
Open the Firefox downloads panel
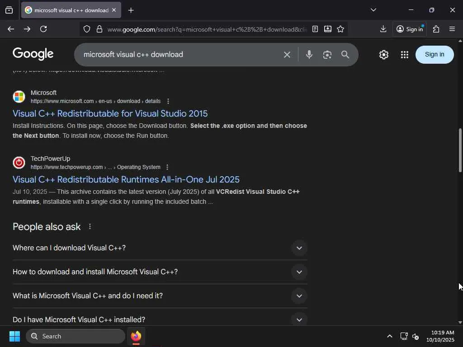[x=383, y=29]
